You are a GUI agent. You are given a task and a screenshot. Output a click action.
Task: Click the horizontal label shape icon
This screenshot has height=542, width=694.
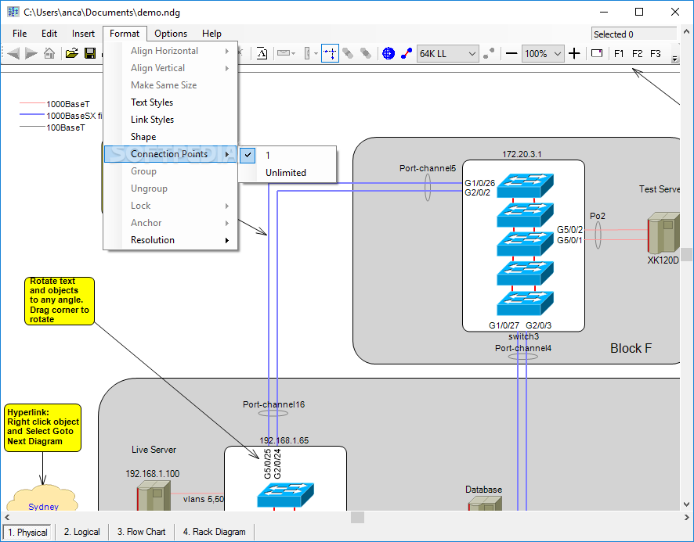click(x=284, y=53)
